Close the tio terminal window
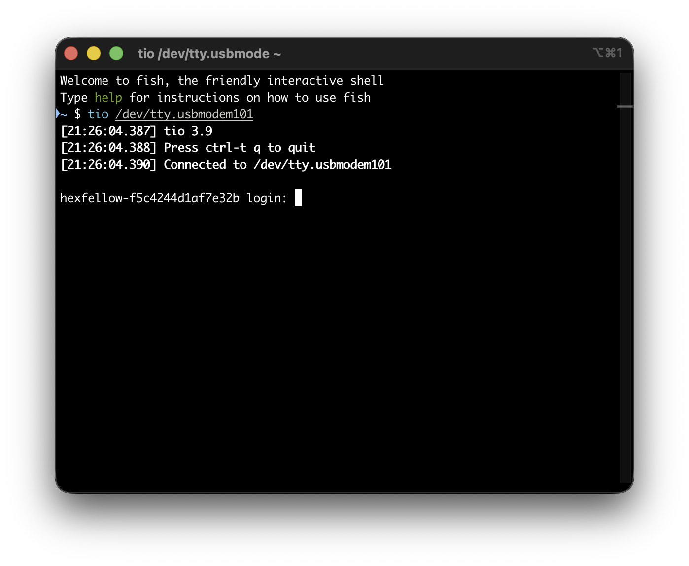This screenshot has height=566, width=689. 71,53
